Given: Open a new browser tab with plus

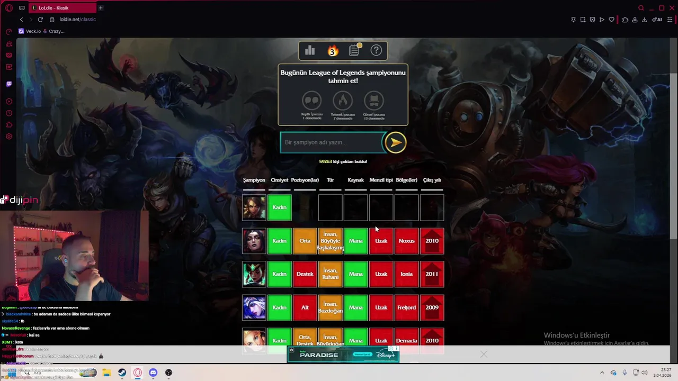Looking at the screenshot, I should coord(101,8).
